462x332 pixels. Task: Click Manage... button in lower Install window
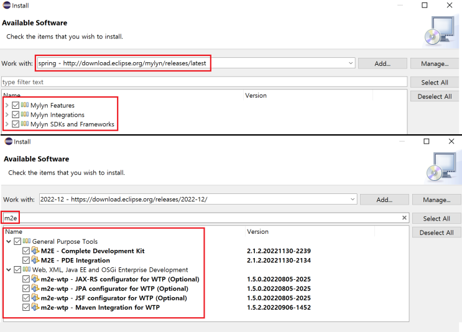pos(437,200)
